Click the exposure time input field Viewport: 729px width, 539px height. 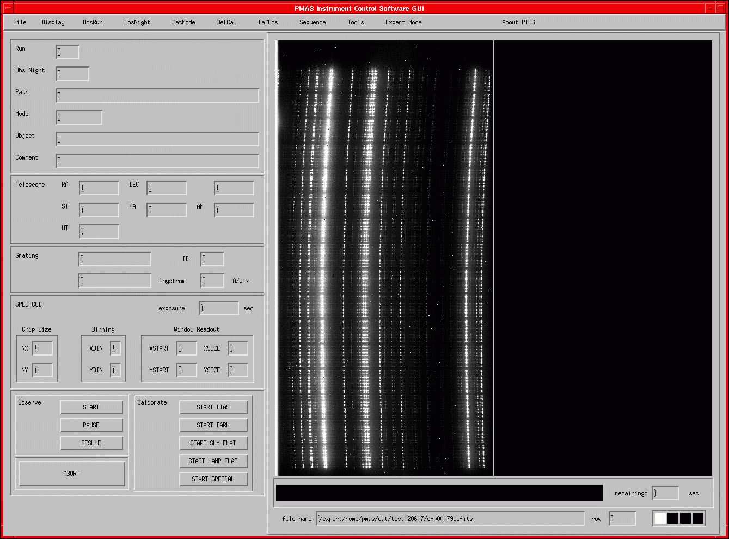click(x=219, y=308)
